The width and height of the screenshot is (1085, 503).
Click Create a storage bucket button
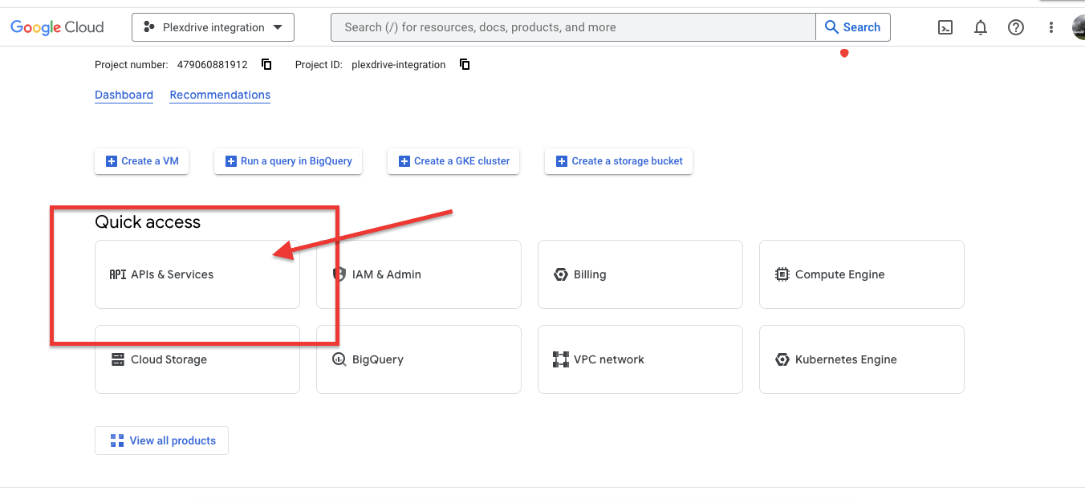point(619,160)
